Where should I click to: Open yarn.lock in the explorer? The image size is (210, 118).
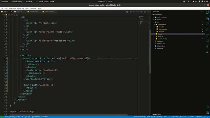(160, 49)
